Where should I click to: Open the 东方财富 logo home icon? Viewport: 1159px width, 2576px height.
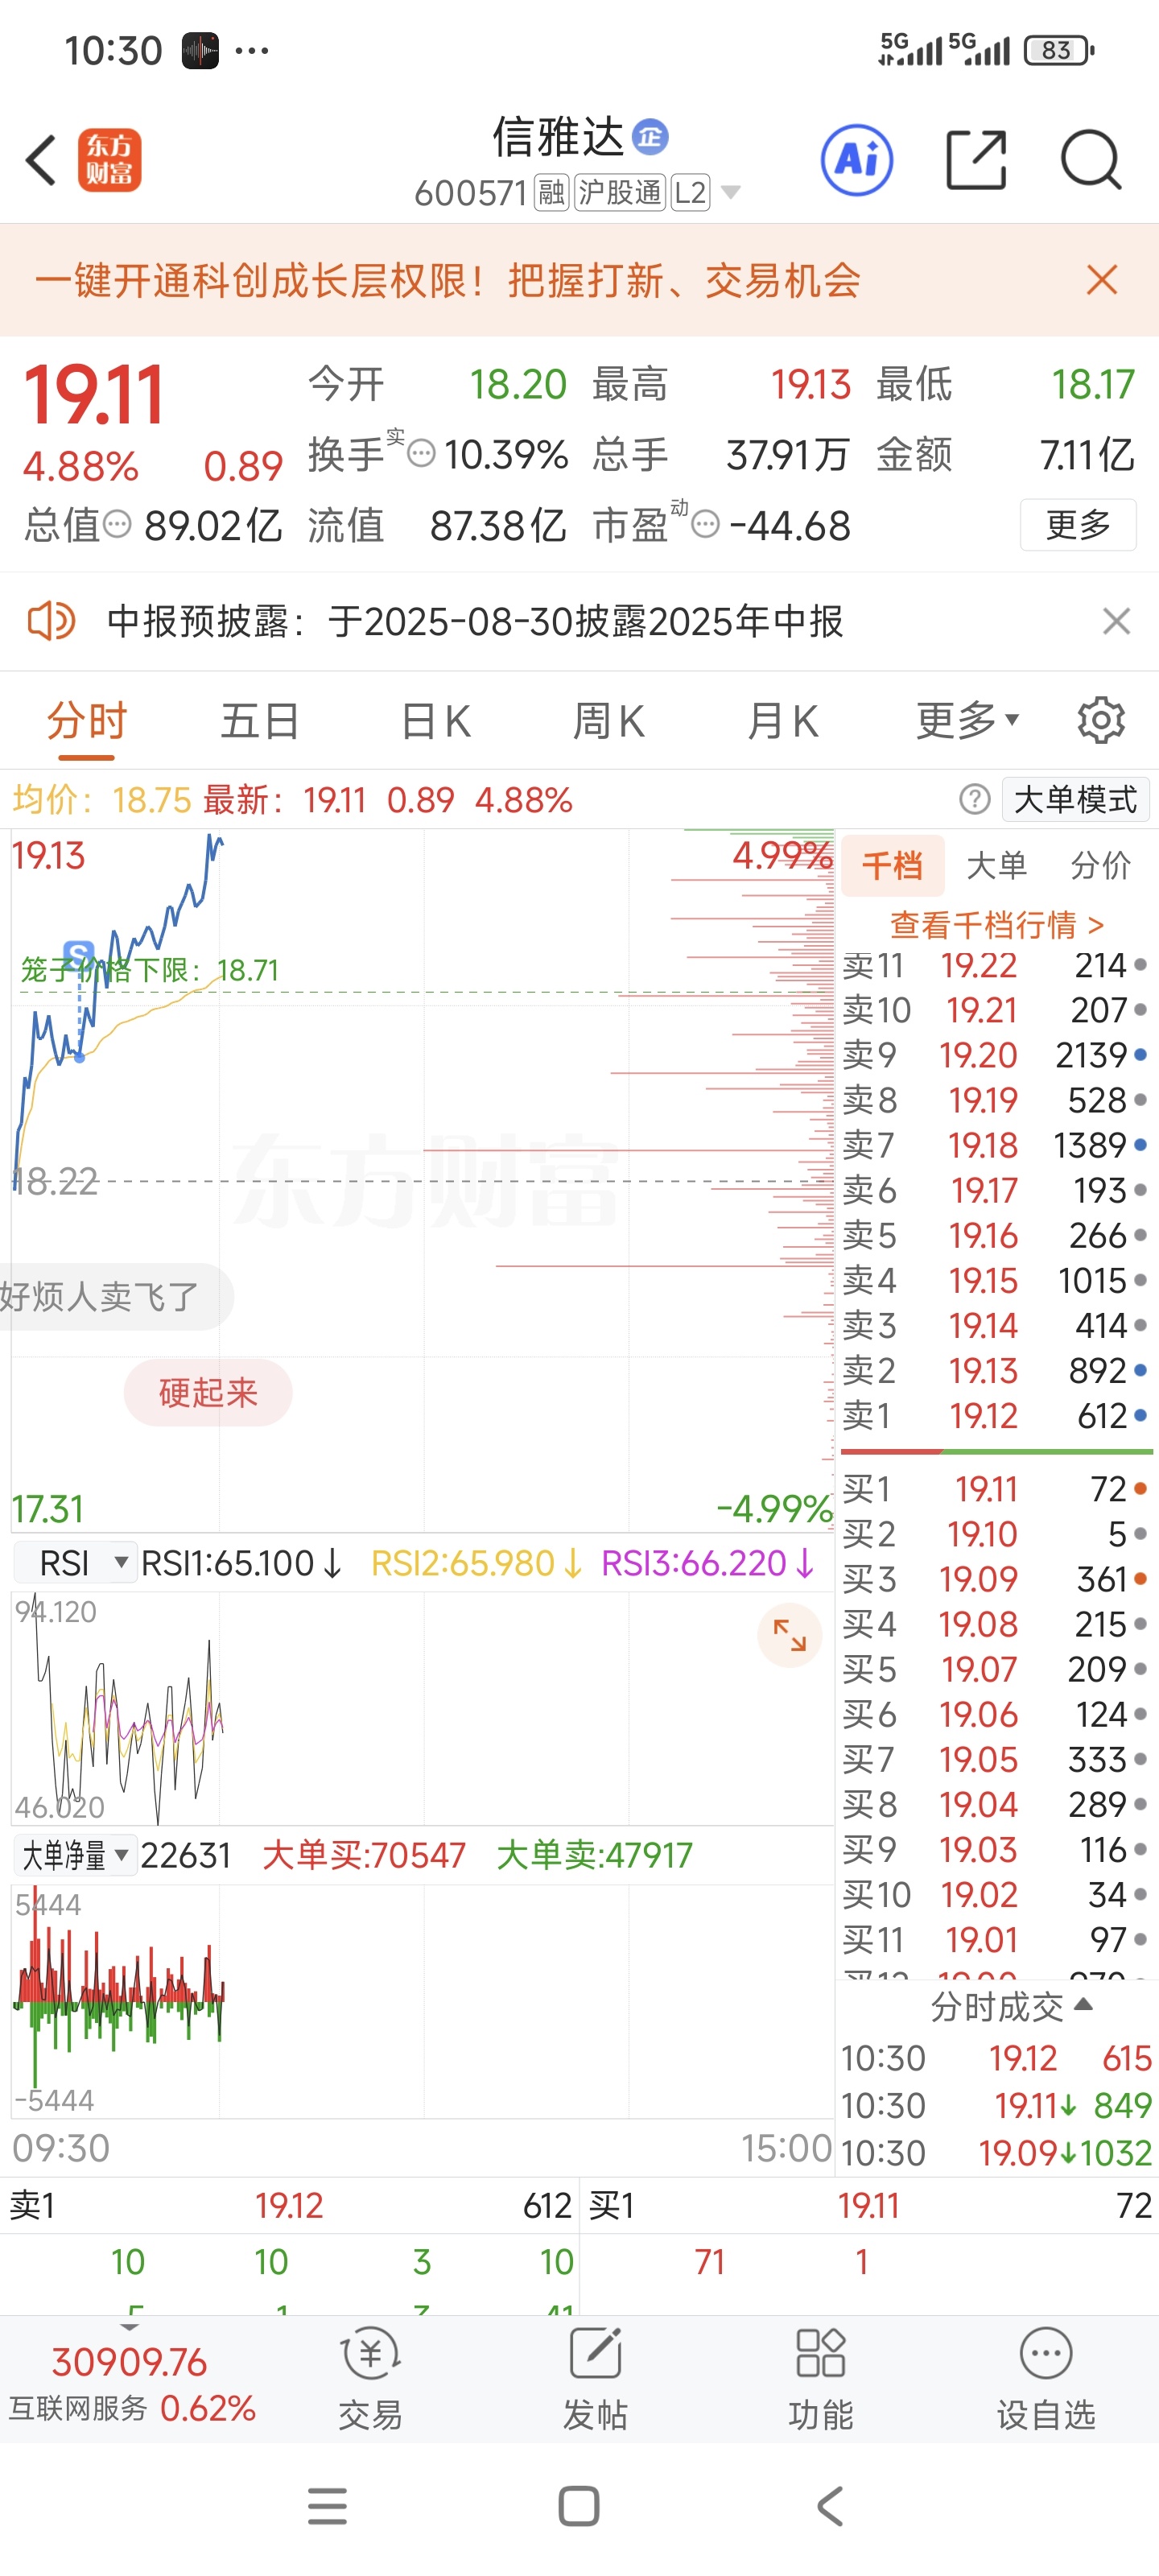(109, 160)
